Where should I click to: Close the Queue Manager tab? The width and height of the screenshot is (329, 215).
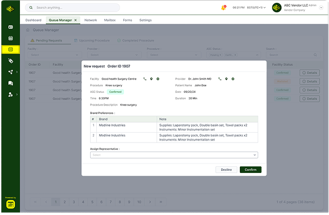click(x=76, y=20)
